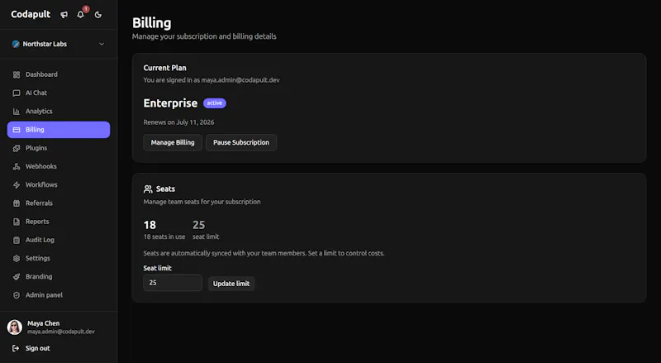Click the Codapult logo text
Screen dimensions: 661x363
(x=31, y=14)
